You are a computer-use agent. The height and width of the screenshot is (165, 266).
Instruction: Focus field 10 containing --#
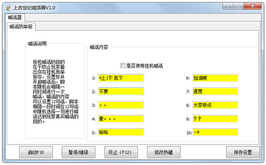tap(215, 132)
